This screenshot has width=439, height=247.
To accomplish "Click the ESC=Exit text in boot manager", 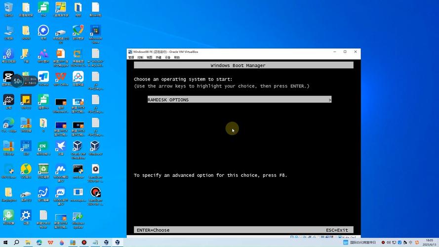I will click(337, 230).
